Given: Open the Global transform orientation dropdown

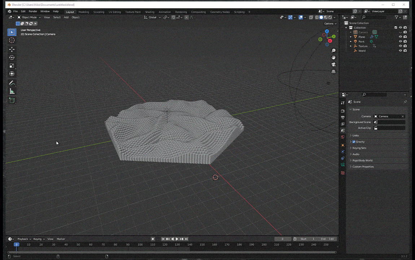Looking at the screenshot, I should tap(152, 17).
